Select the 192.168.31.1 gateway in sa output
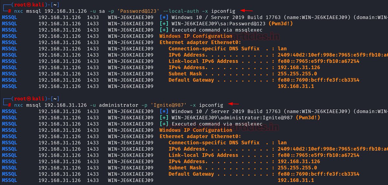 [296, 86]
